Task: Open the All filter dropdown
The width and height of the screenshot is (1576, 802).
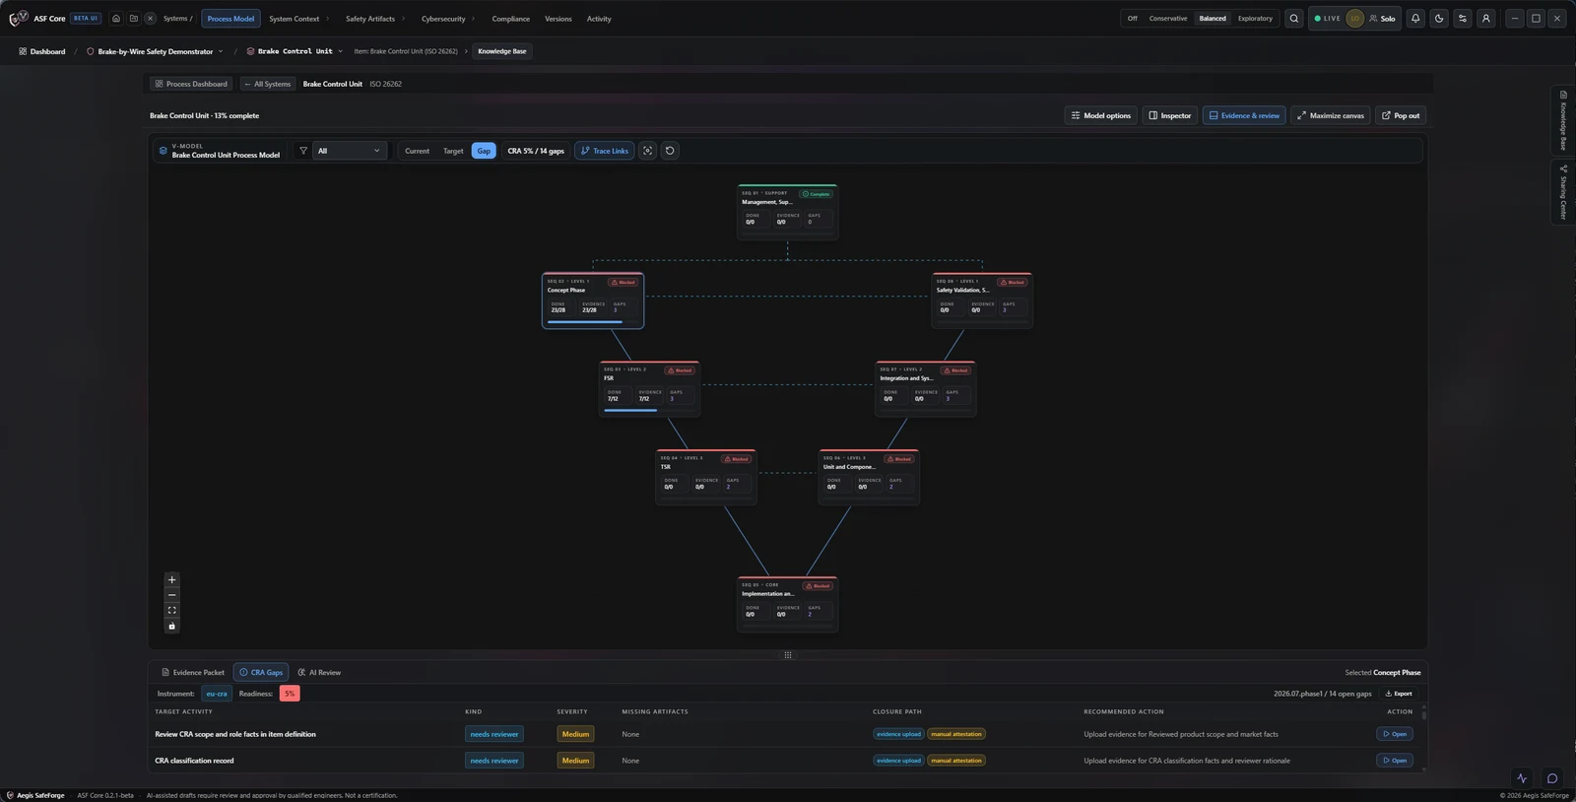Action: (x=350, y=151)
